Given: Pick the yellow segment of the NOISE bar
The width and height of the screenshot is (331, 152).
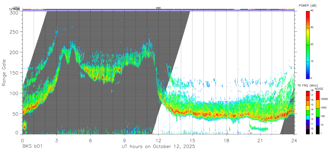Looking at the screenshot, I should pyautogui.click(x=318, y=104).
